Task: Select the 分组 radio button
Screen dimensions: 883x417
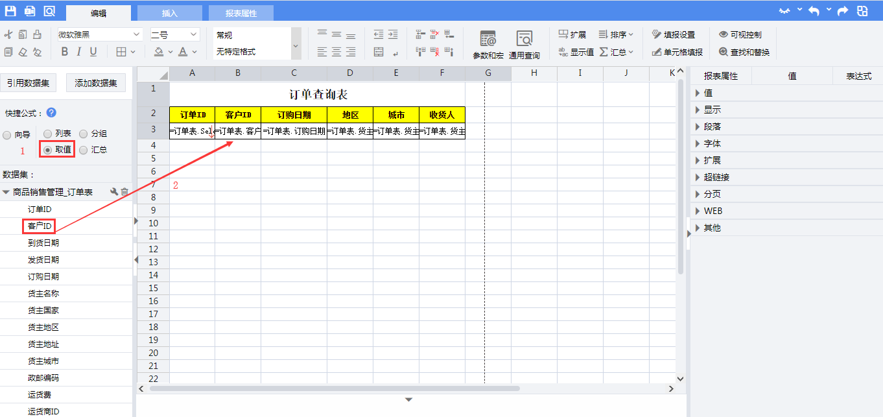Action: coord(83,134)
